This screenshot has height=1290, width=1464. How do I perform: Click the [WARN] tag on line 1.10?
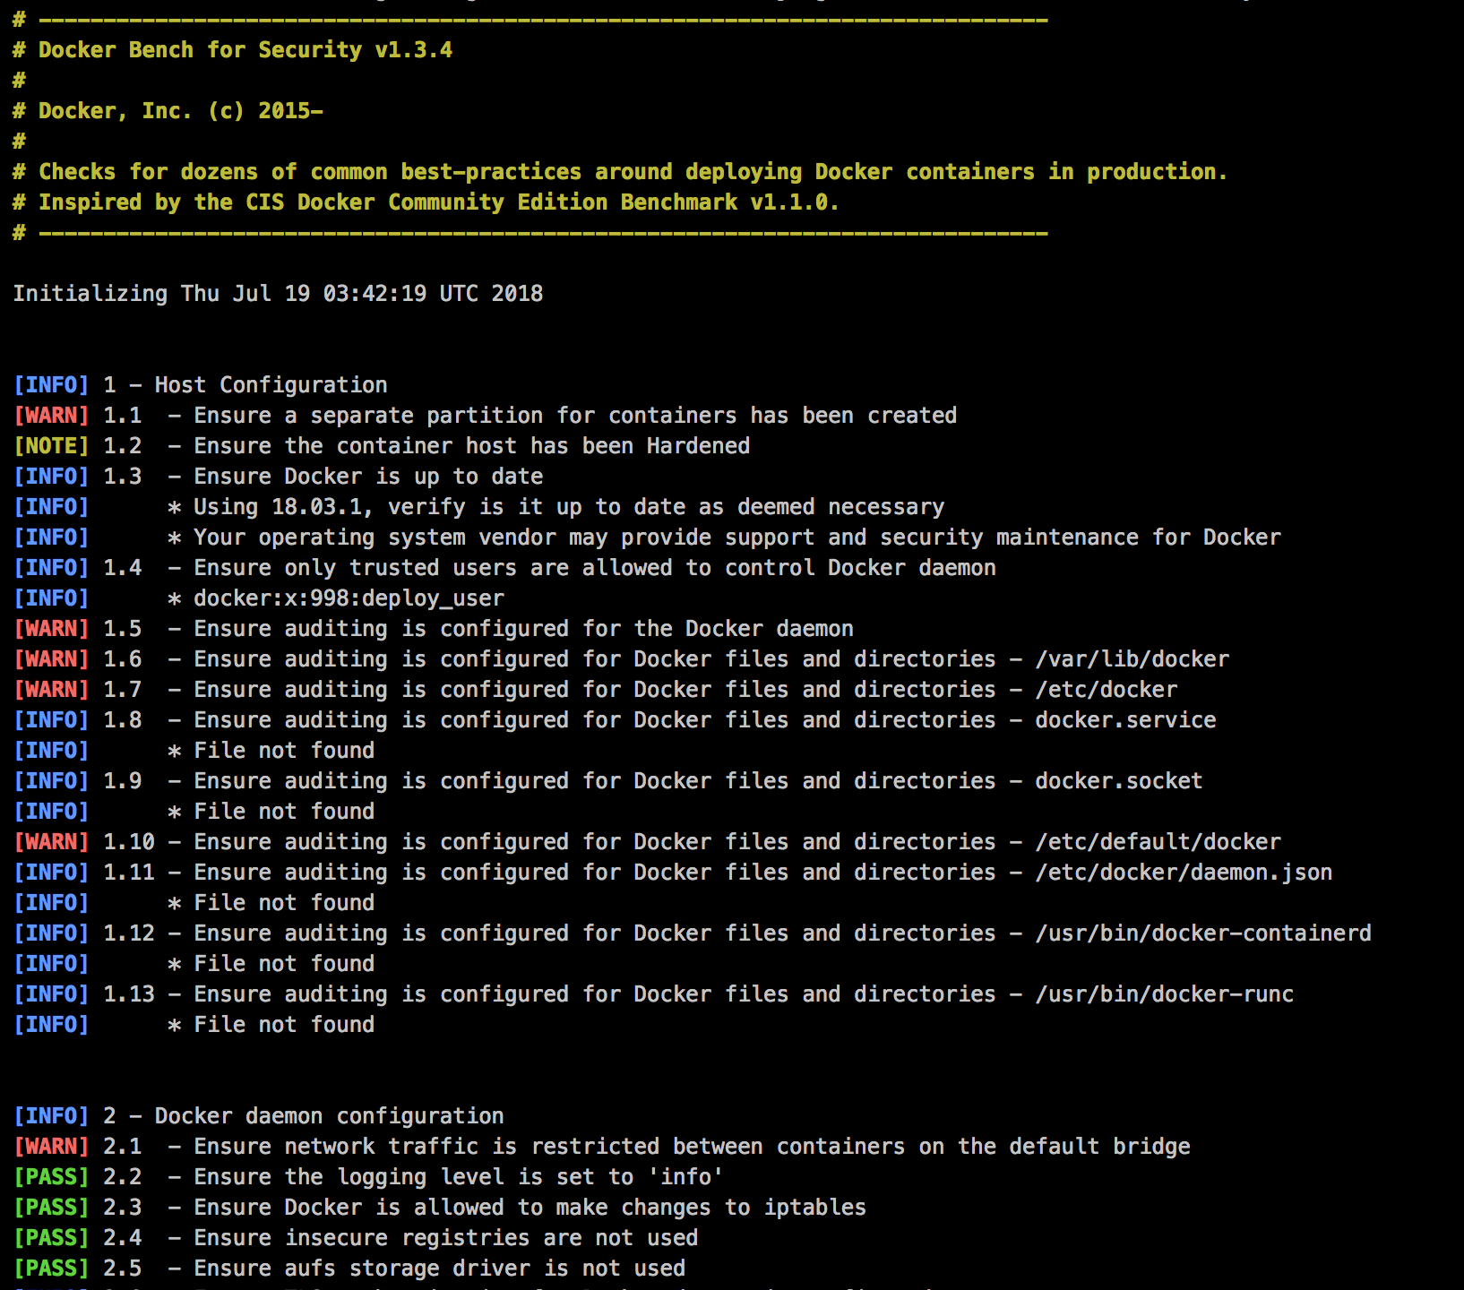(51, 842)
